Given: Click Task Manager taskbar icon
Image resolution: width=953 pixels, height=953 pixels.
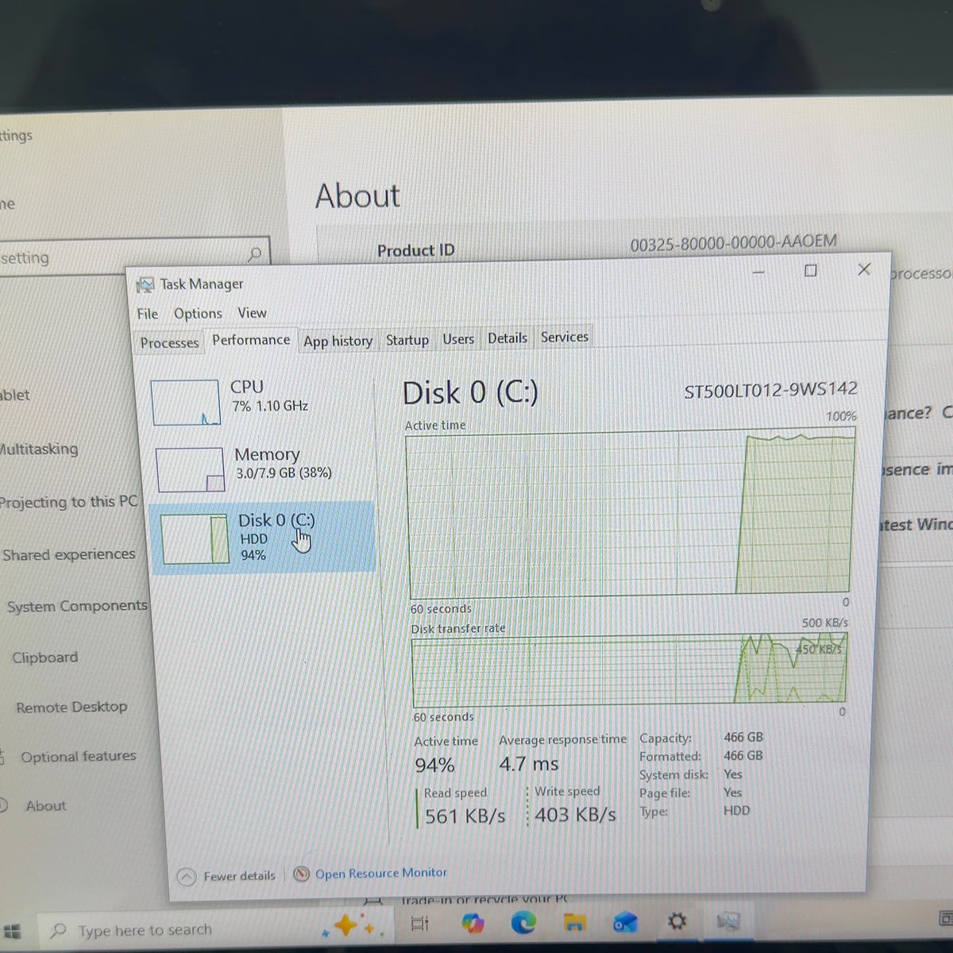Looking at the screenshot, I should click(x=727, y=921).
